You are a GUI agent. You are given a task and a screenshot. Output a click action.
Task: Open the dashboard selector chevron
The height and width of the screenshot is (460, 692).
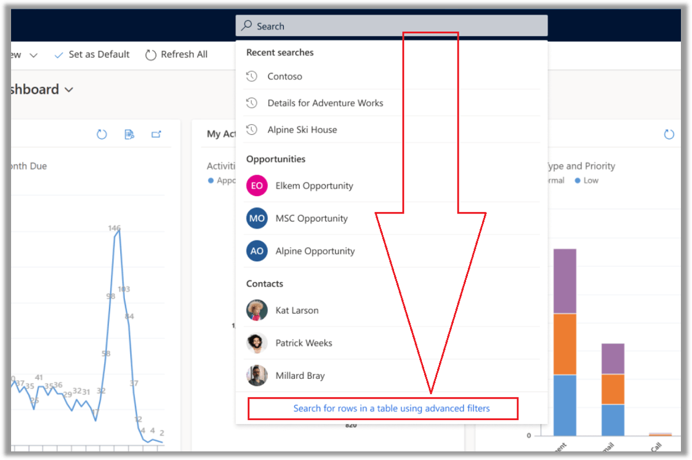point(69,90)
